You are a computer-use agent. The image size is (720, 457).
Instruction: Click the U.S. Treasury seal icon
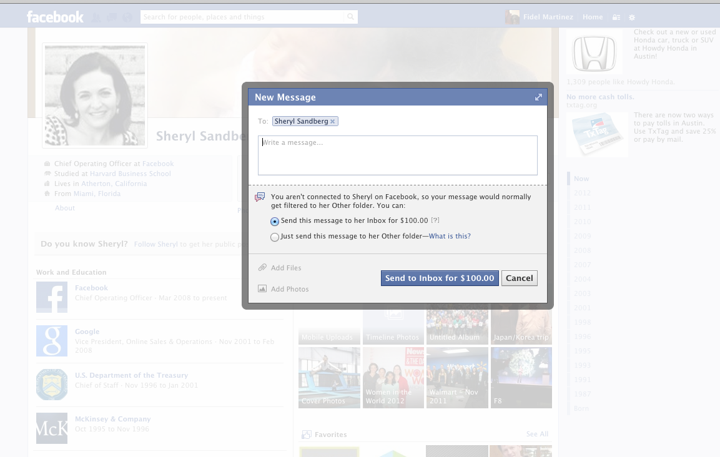coord(52,385)
